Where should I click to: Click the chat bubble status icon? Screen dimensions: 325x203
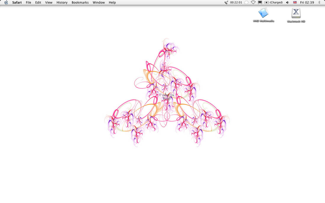(246, 2)
